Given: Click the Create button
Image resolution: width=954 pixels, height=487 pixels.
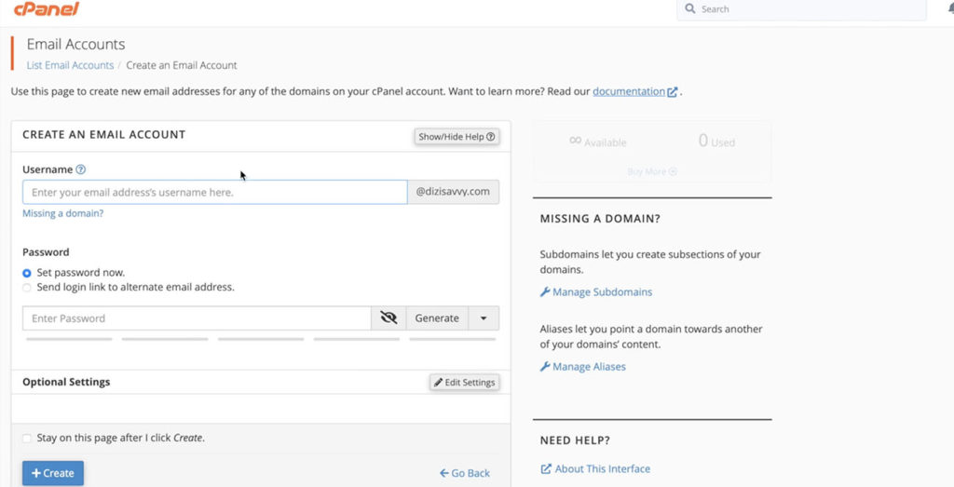Looking at the screenshot, I should tap(53, 473).
